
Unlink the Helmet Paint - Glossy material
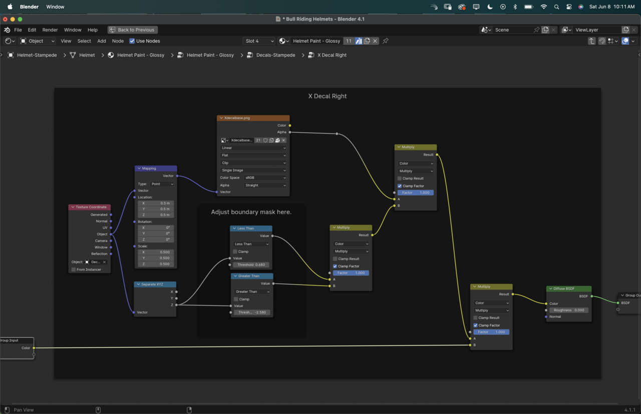click(x=375, y=41)
